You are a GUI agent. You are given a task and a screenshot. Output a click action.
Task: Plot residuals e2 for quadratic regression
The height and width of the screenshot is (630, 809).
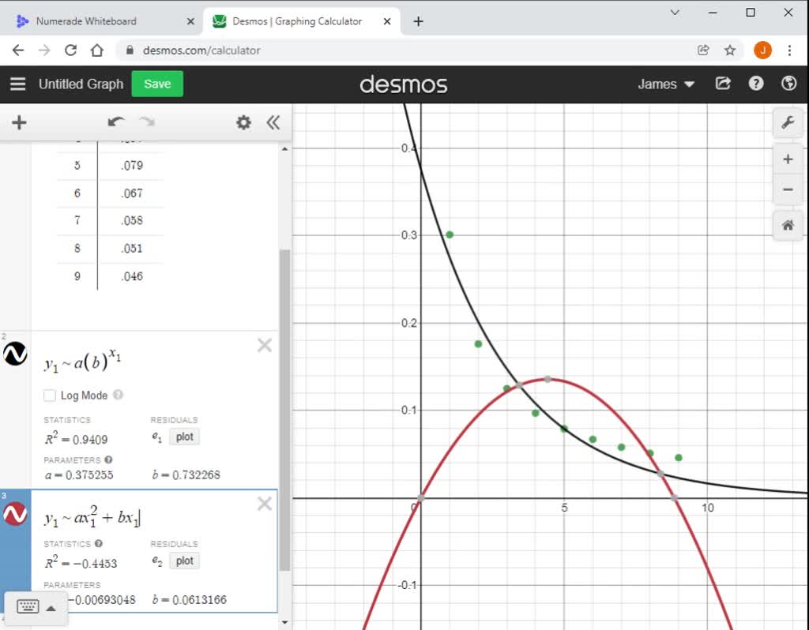click(184, 561)
